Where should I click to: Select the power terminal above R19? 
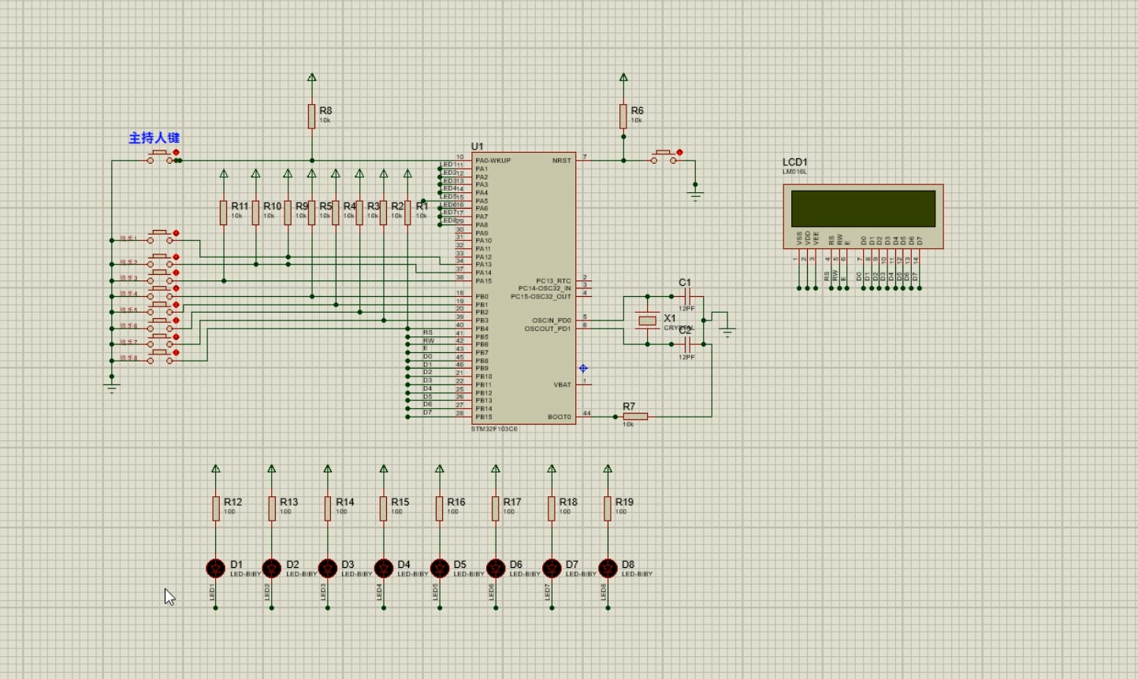click(x=608, y=469)
